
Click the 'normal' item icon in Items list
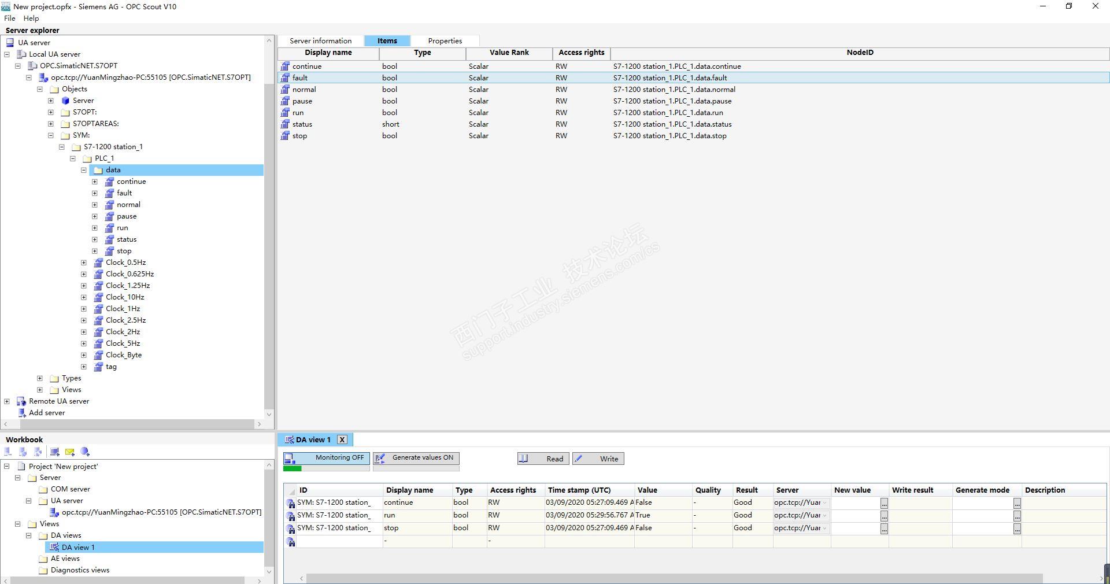click(x=285, y=89)
